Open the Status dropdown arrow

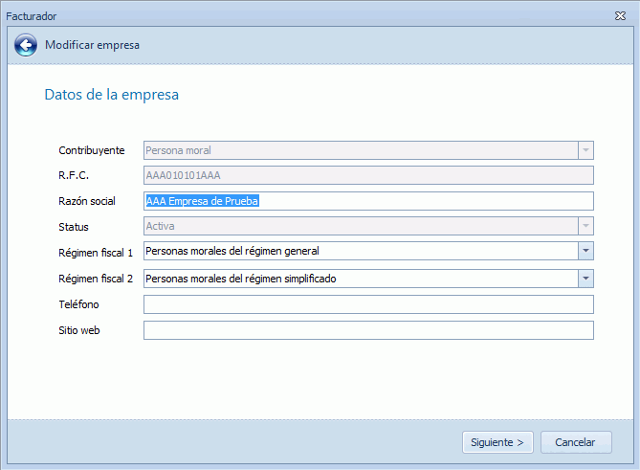pos(585,226)
